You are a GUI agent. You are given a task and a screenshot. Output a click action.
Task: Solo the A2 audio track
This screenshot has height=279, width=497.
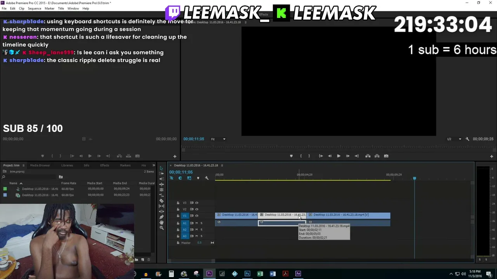pyautogui.click(x=201, y=229)
